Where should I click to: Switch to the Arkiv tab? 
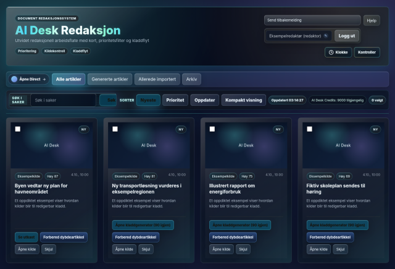191,79
